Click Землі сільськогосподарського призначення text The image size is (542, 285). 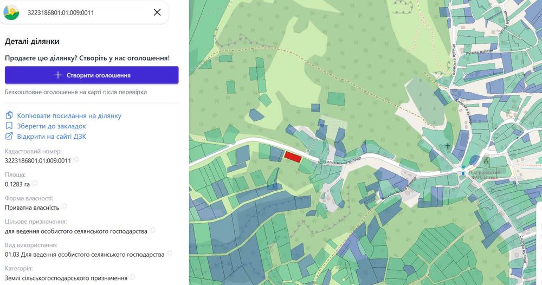(66, 278)
